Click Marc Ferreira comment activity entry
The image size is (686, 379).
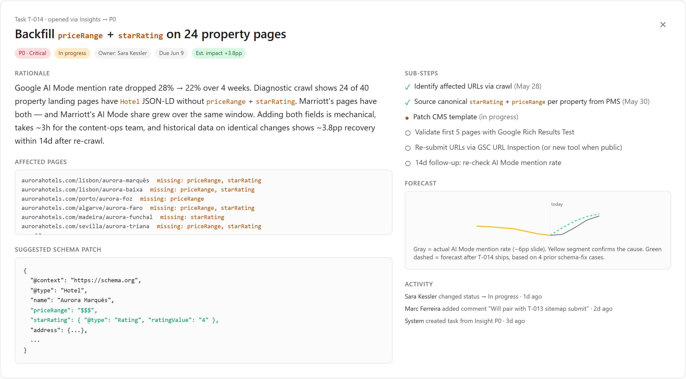tap(508, 309)
